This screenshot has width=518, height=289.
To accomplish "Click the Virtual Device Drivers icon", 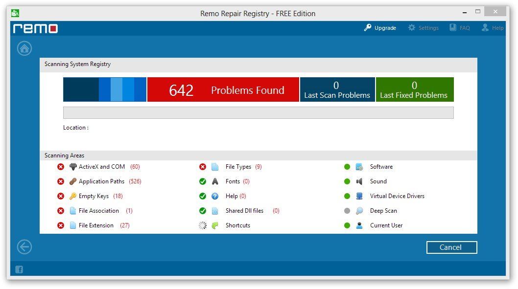I will click(359, 196).
